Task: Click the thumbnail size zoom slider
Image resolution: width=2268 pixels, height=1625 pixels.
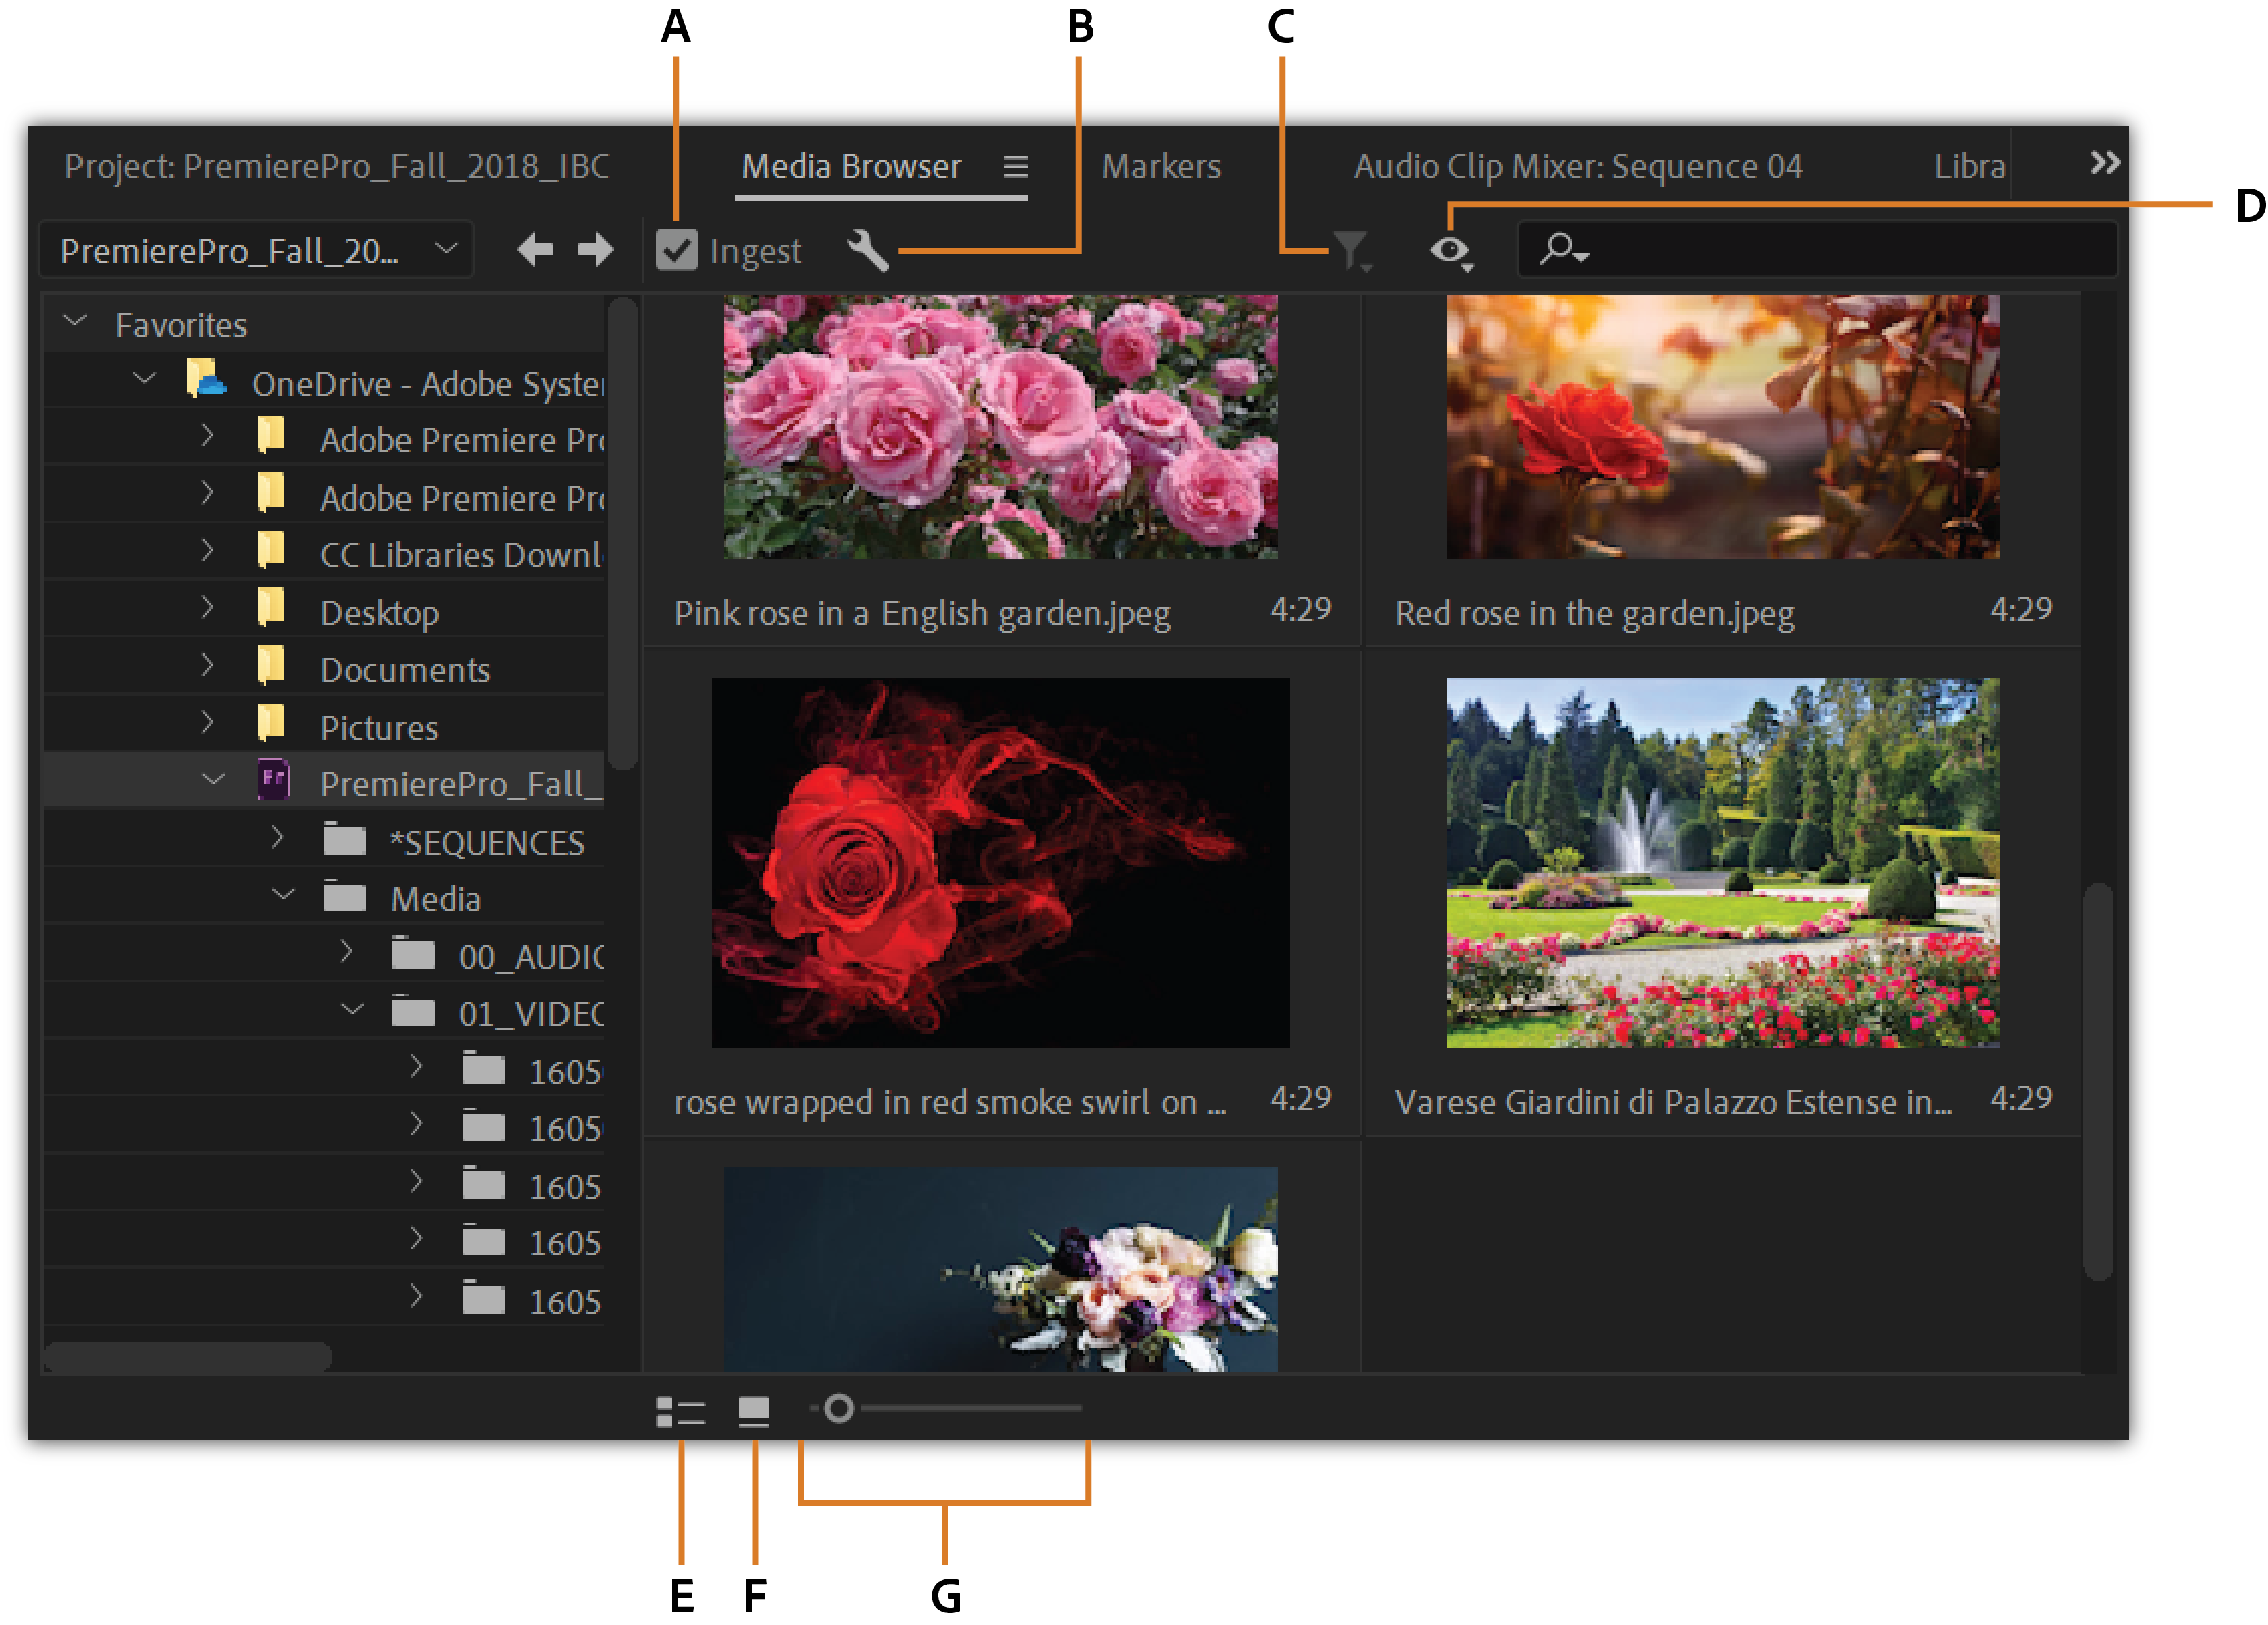Action: tap(840, 1409)
